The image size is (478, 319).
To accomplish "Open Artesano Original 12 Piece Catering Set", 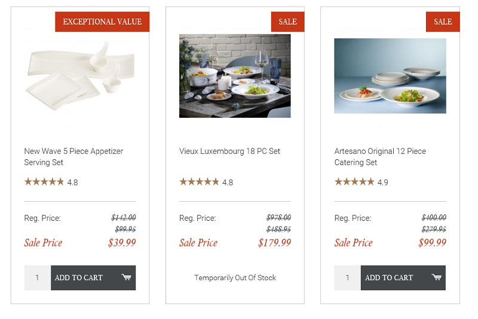I will 380,157.
